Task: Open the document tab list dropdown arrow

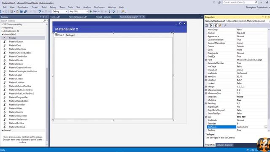Action: tap(202, 17)
